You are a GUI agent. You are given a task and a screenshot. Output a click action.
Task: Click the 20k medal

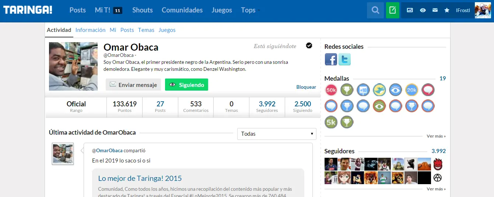coord(412,90)
